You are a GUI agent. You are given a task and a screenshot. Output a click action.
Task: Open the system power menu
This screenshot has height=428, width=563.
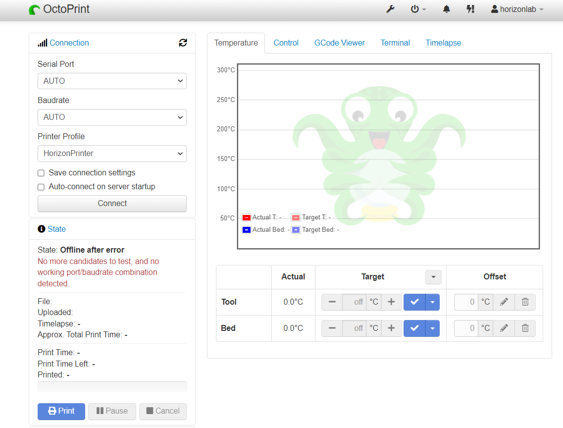click(418, 9)
